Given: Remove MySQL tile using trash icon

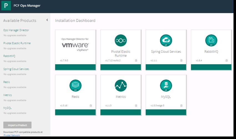Looking at the screenshot, I should click(181, 105).
